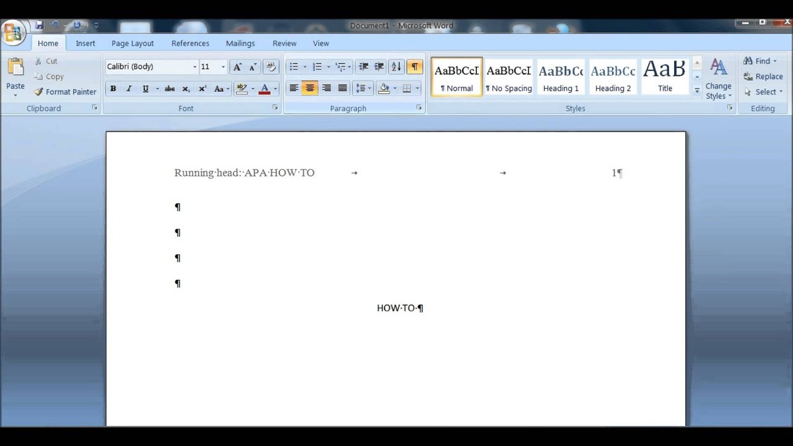Open the References tab
793x446 pixels.
(x=190, y=43)
